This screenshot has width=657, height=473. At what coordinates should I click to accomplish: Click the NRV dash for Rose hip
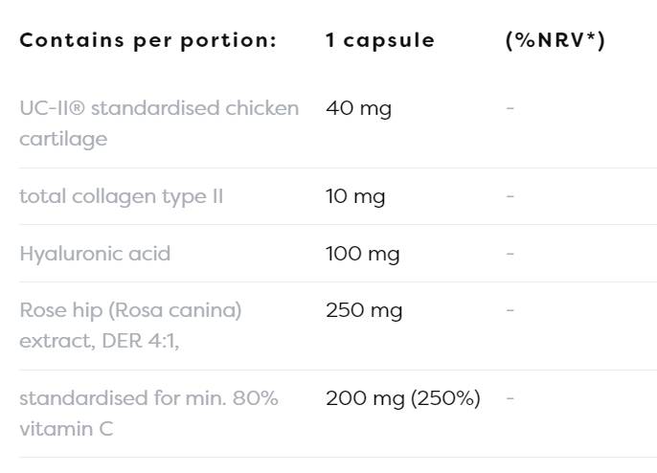point(510,310)
